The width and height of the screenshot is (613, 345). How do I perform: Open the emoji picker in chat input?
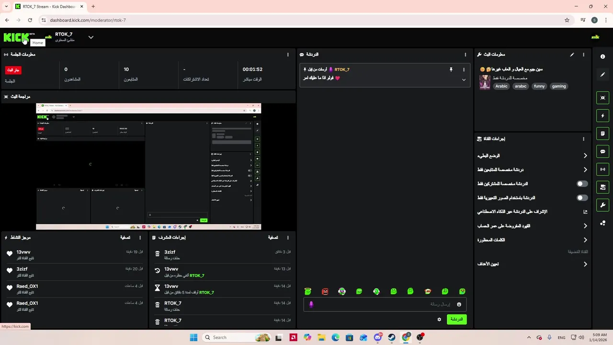[459, 304]
